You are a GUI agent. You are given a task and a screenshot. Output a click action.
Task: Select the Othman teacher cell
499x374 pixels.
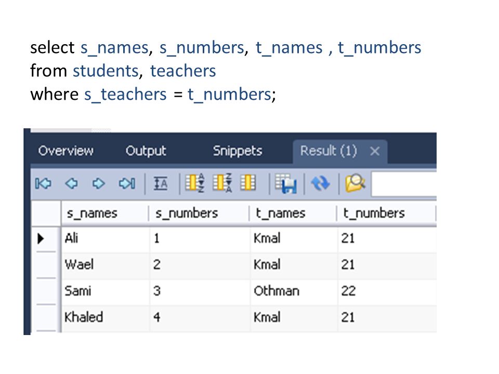coord(294,291)
